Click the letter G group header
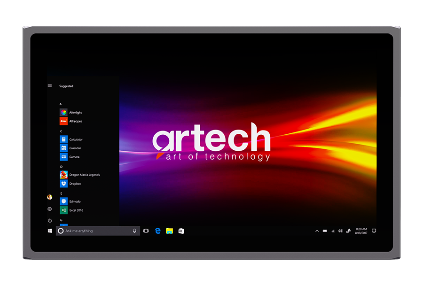 pos(61,220)
